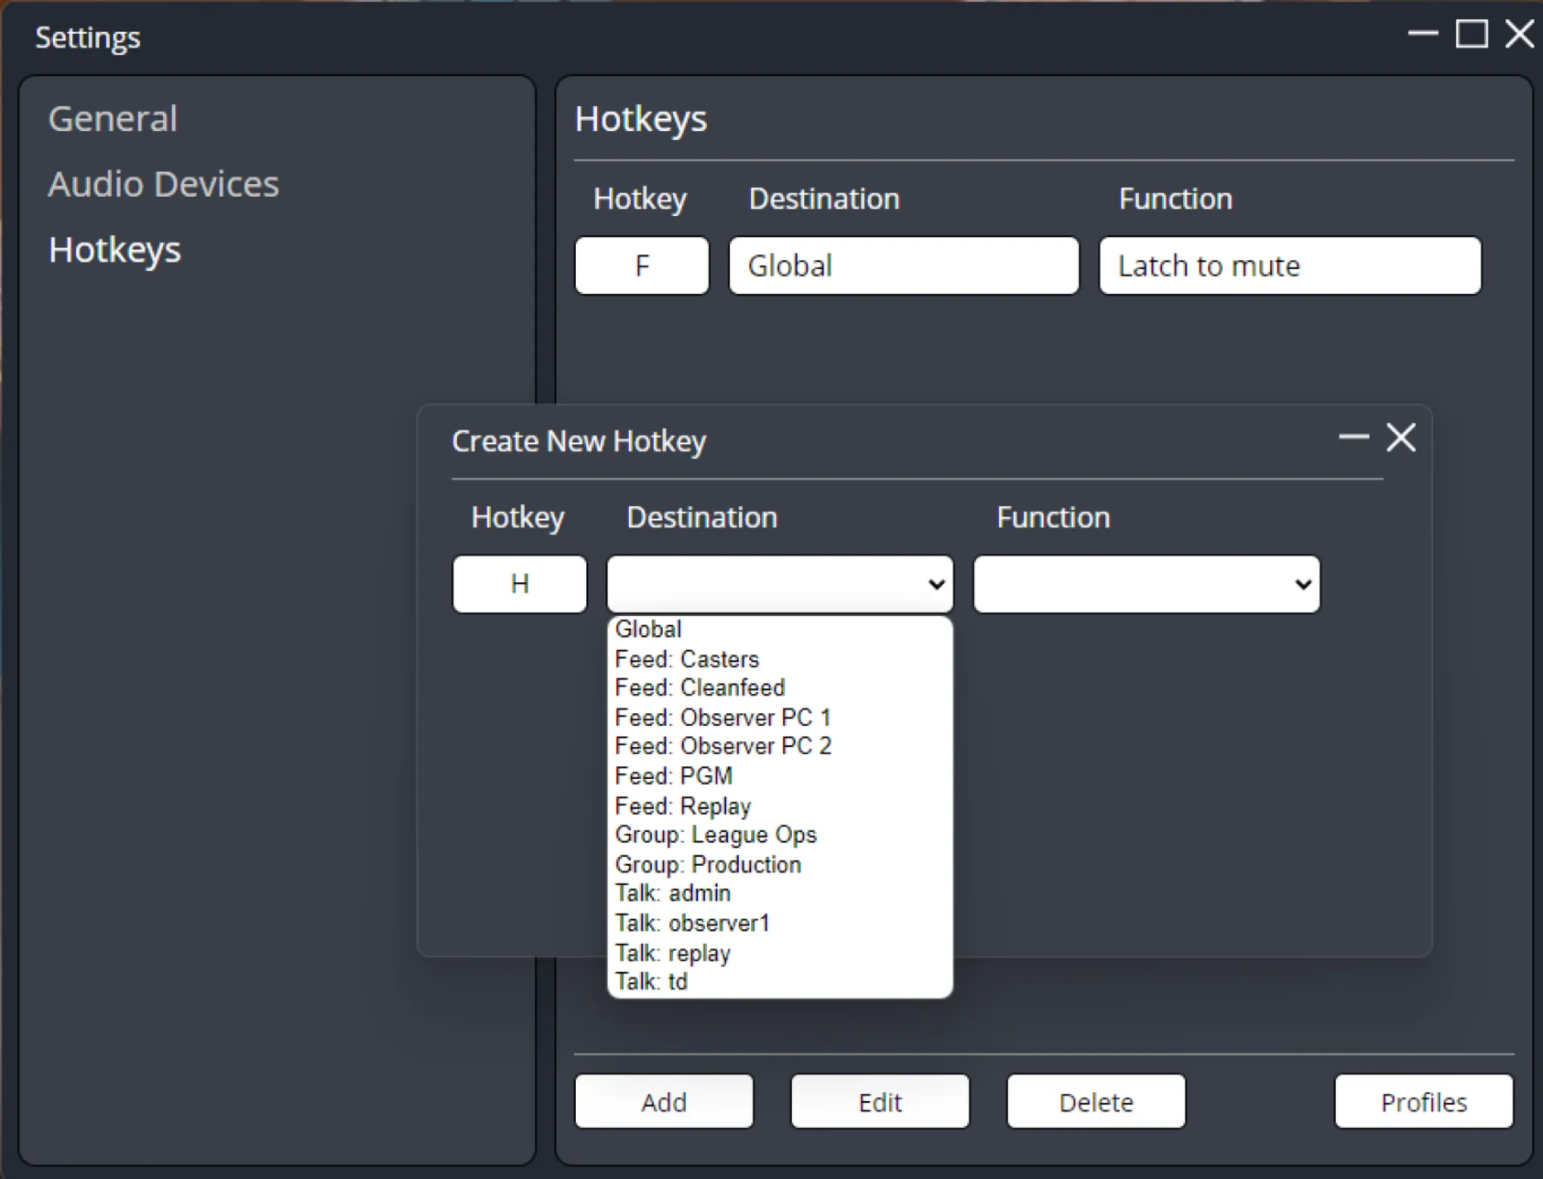
Task: Pick Talk: observer1 from list
Action: point(692,923)
